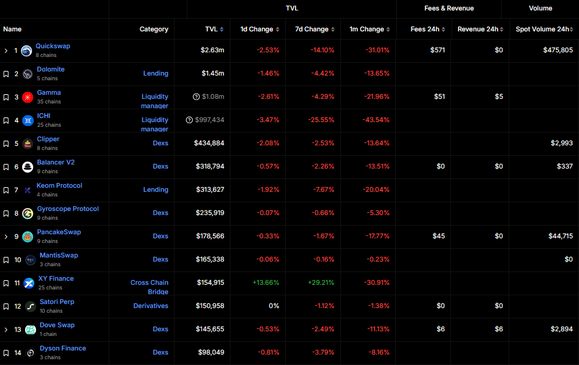The image size is (579, 365).
Task: Expand the Dove Swap row
Action: 6,330
